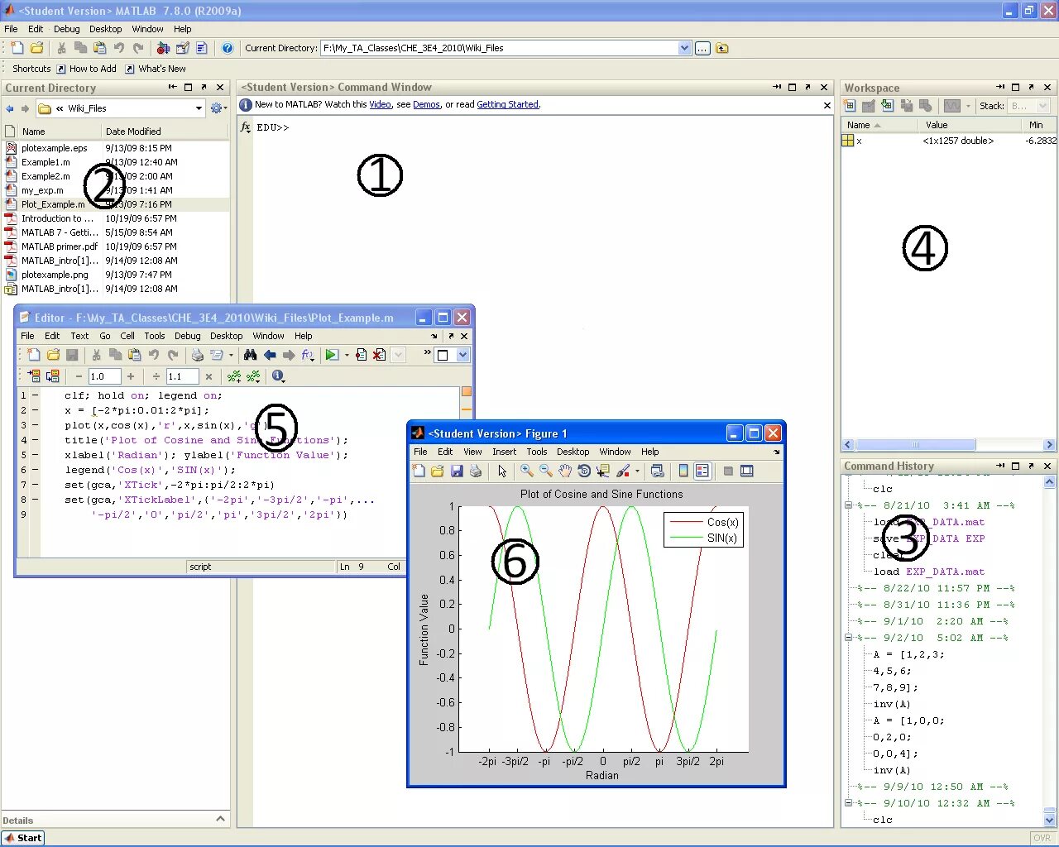The width and height of the screenshot is (1059, 847).
Task: Select Data Cursor tool in Figure 1
Action: (x=602, y=471)
